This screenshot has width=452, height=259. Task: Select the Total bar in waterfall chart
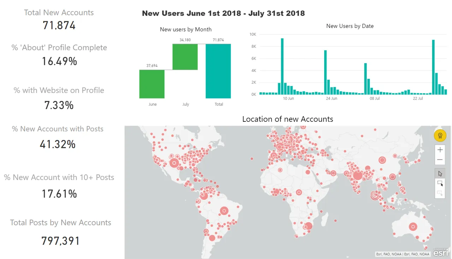click(218, 71)
